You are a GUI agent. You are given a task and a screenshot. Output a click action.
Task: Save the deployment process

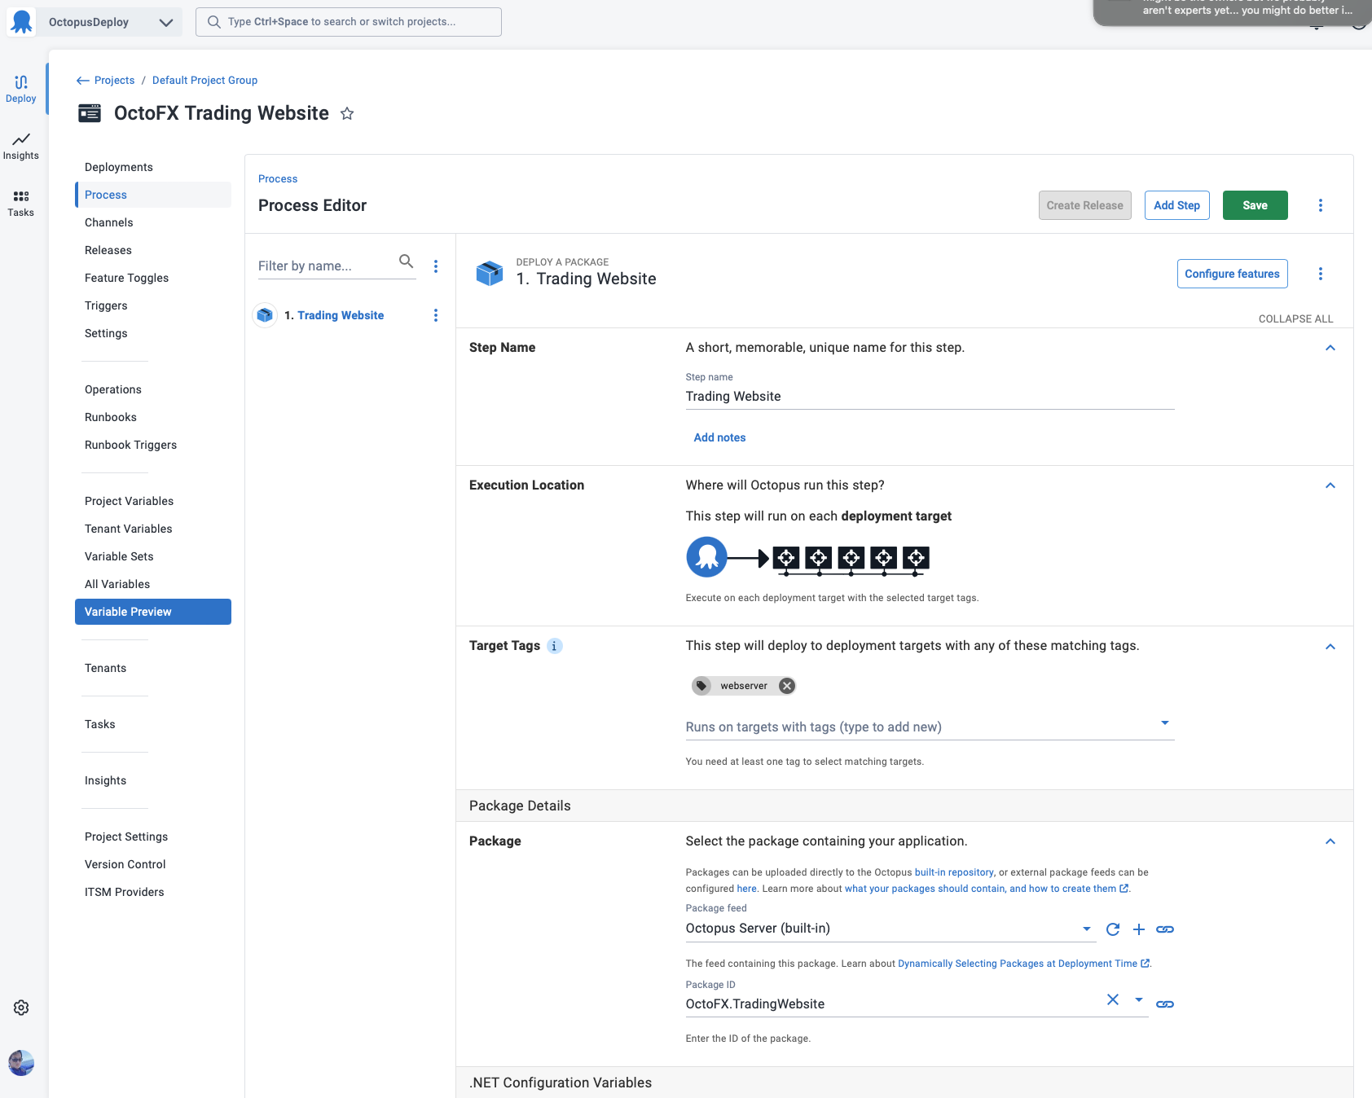pyautogui.click(x=1255, y=205)
